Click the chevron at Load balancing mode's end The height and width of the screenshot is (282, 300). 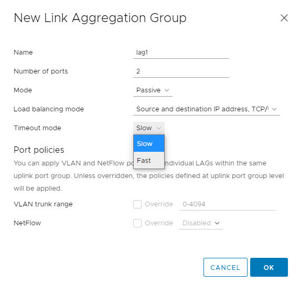click(x=274, y=109)
